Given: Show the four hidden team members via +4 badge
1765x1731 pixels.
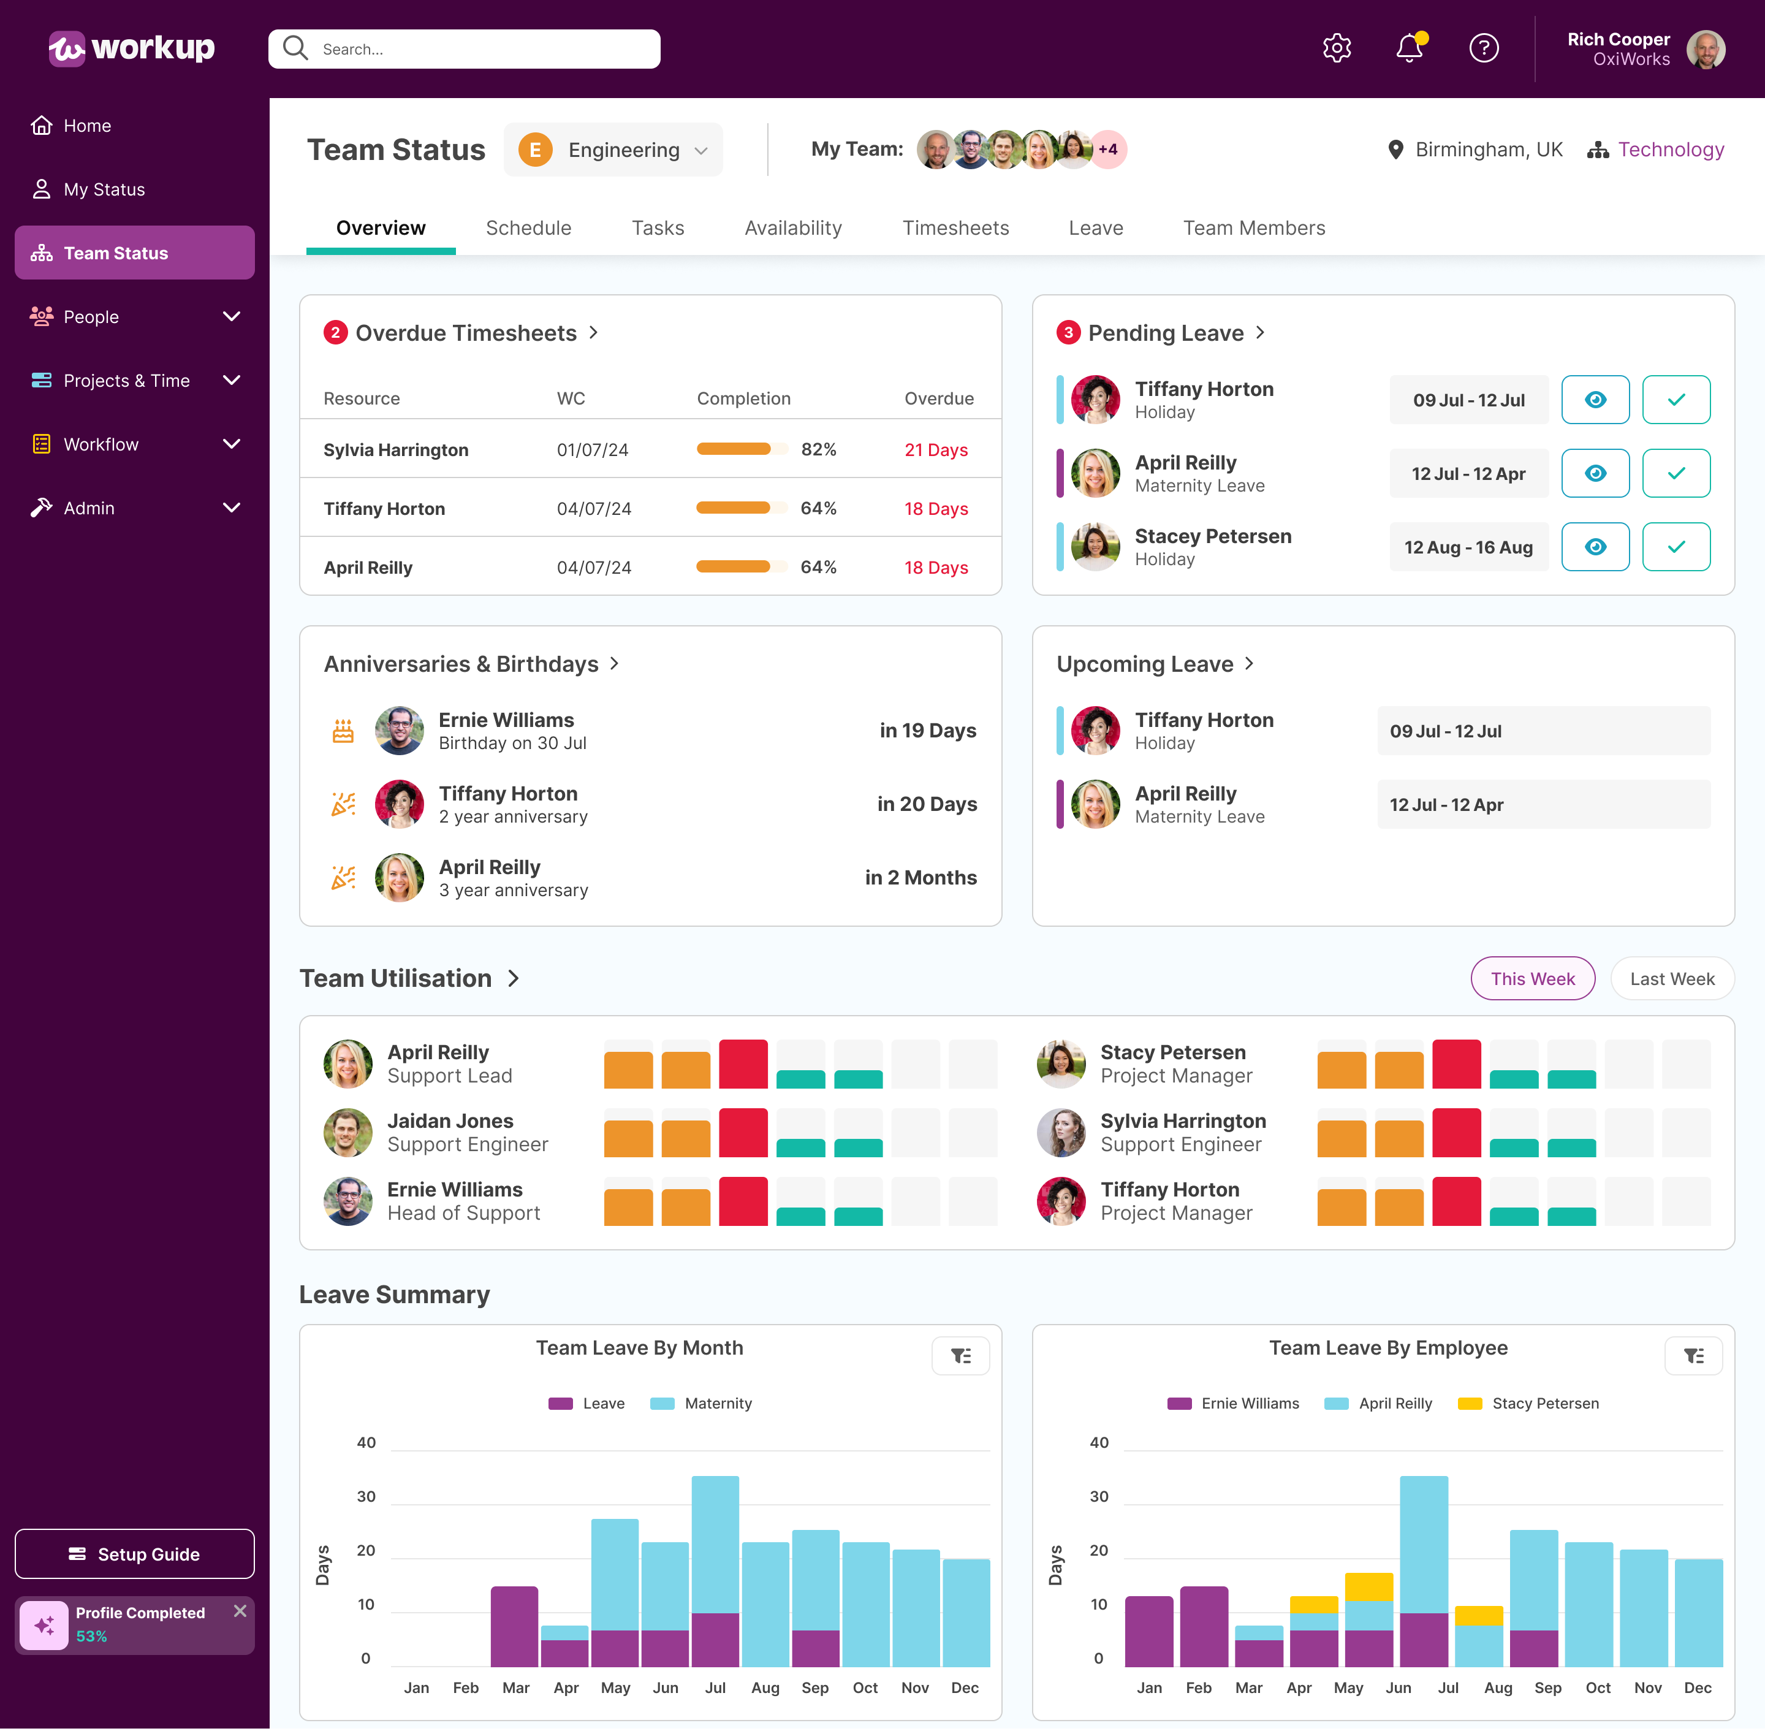Looking at the screenshot, I should [1109, 149].
